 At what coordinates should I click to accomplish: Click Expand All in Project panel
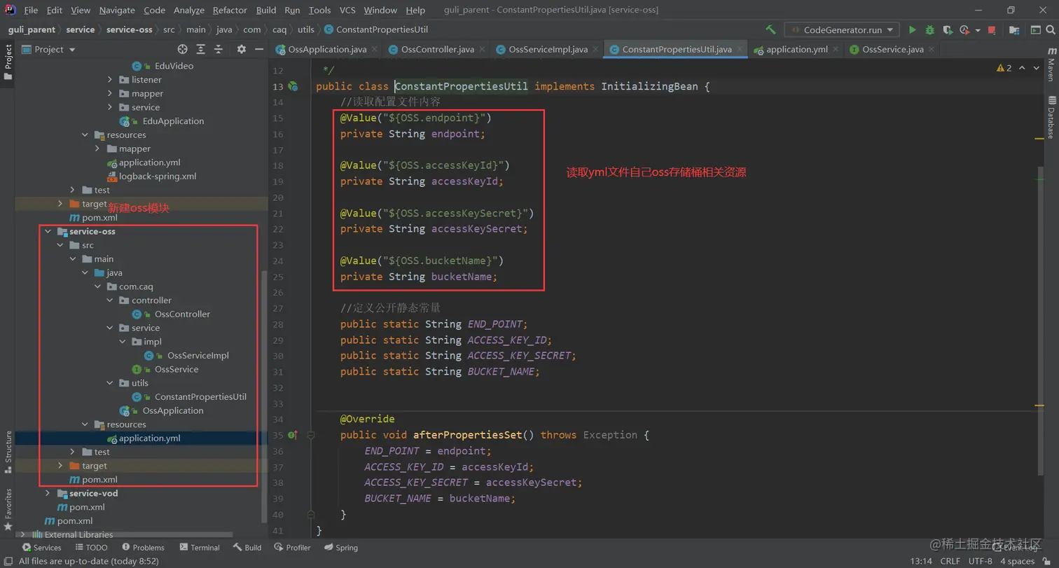pos(201,49)
